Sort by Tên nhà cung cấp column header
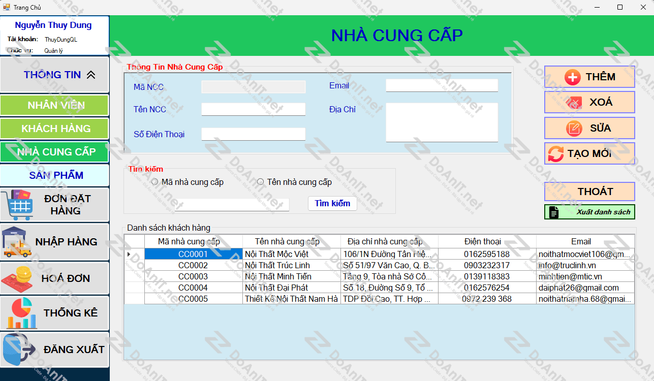Image resolution: width=654 pixels, height=381 pixels. point(292,241)
